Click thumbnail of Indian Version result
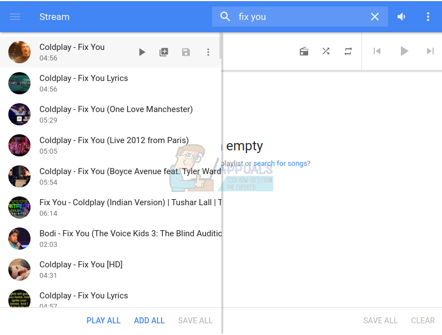Screen dimensions: 442x335 (x=19, y=207)
